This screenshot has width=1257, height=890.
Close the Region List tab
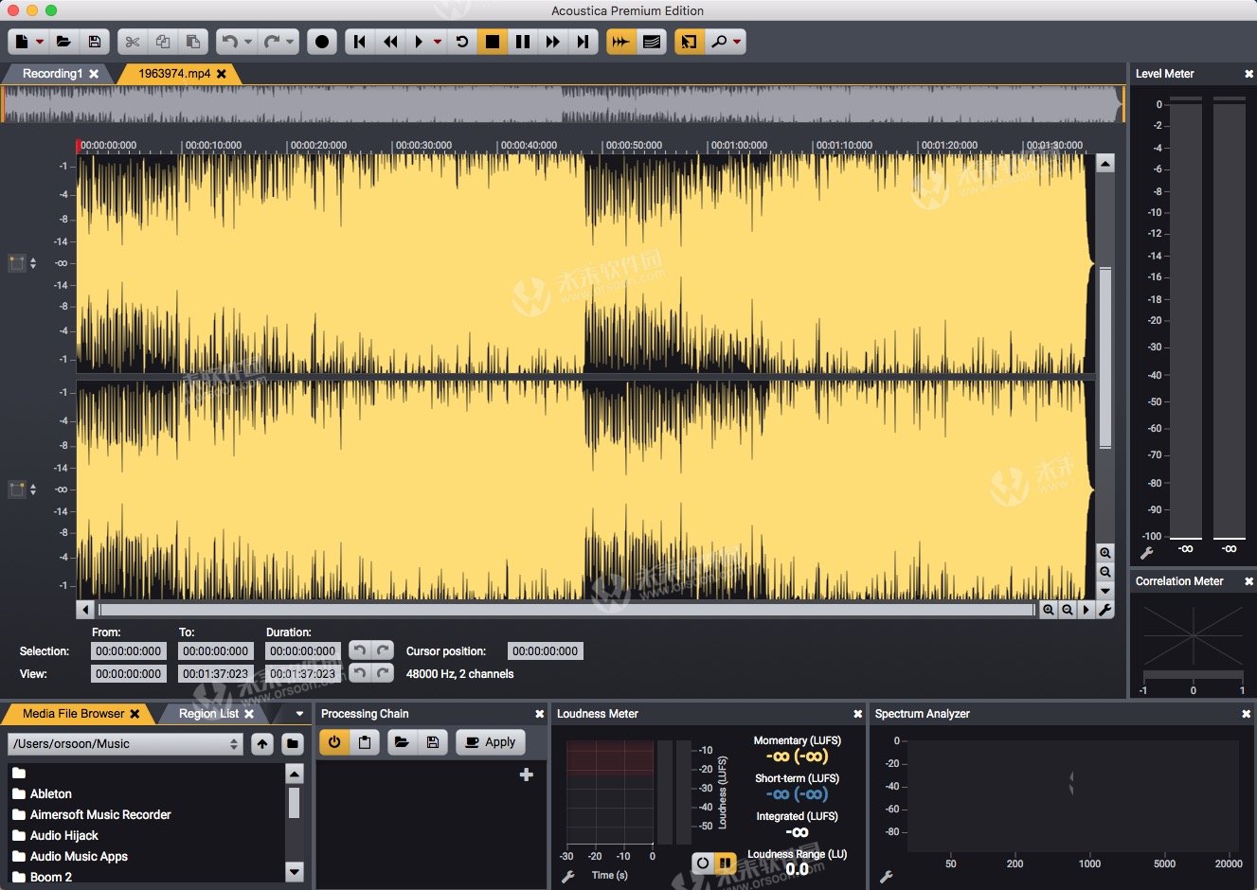[249, 714]
